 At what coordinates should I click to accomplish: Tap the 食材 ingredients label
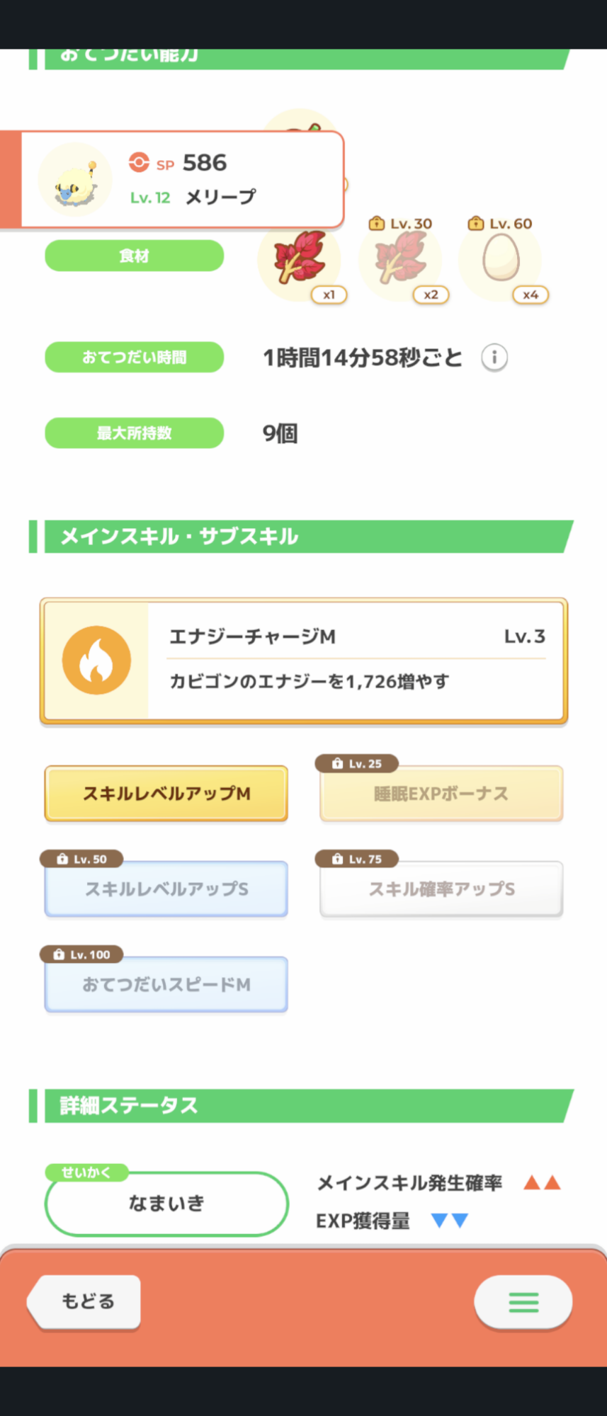tap(135, 256)
